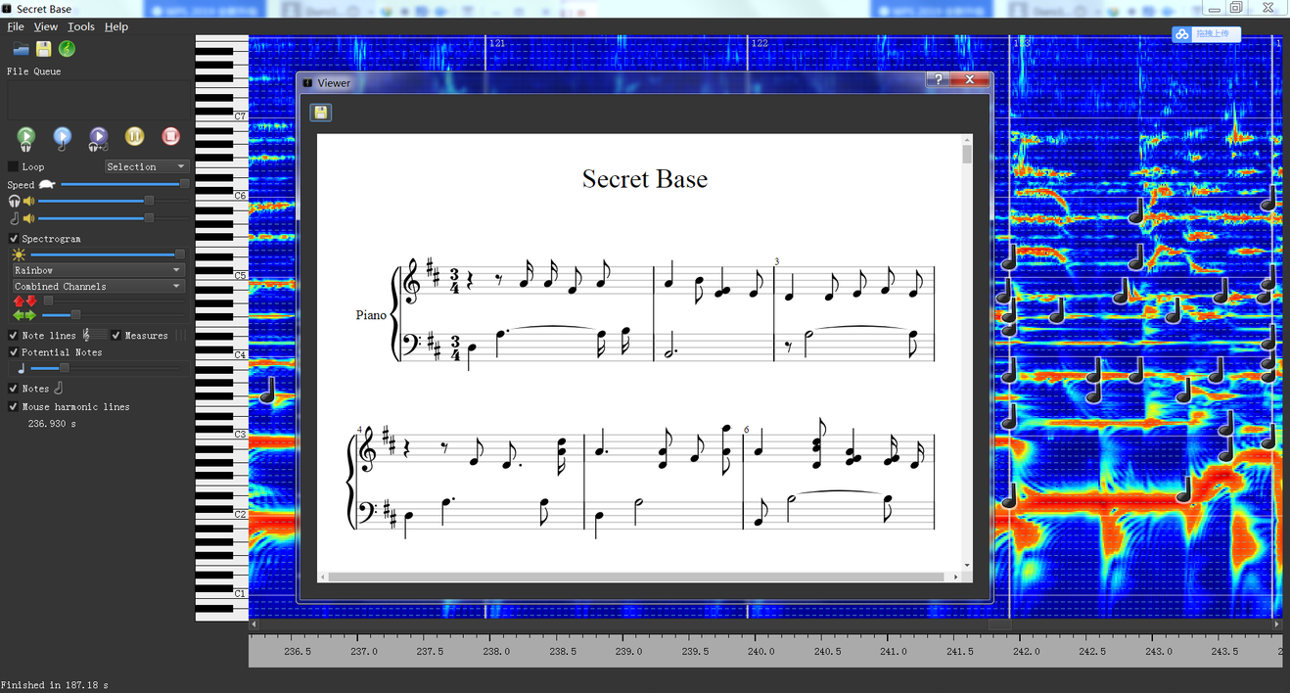Click the sun brightness icon

click(x=19, y=254)
